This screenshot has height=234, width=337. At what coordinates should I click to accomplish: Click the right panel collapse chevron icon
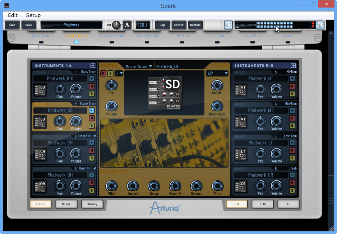point(318,38)
